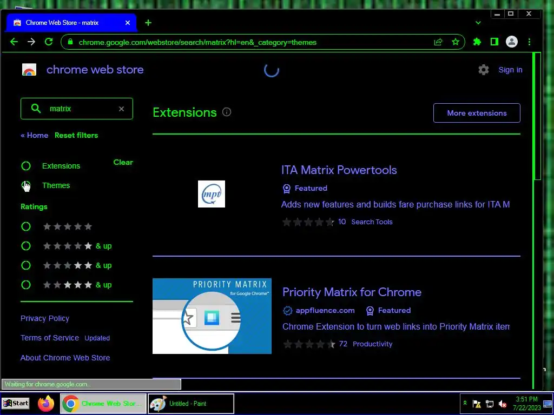Image resolution: width=554 pixels, height=415 pixels.
Task: Click the Show desktop monitor icon in tray
Action: (x=548, y=404)
